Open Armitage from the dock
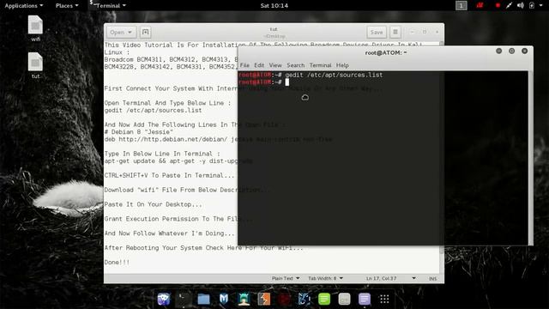The width and height of the screenshot is (549, 309). pos(244,299)
